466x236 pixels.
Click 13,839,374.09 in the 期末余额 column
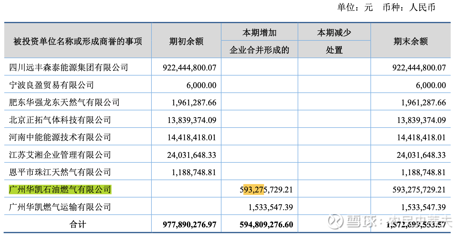pos(422,120)
